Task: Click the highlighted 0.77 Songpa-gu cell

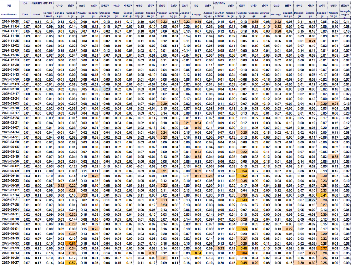Action: pyautogui.click(x=323, y=248)
